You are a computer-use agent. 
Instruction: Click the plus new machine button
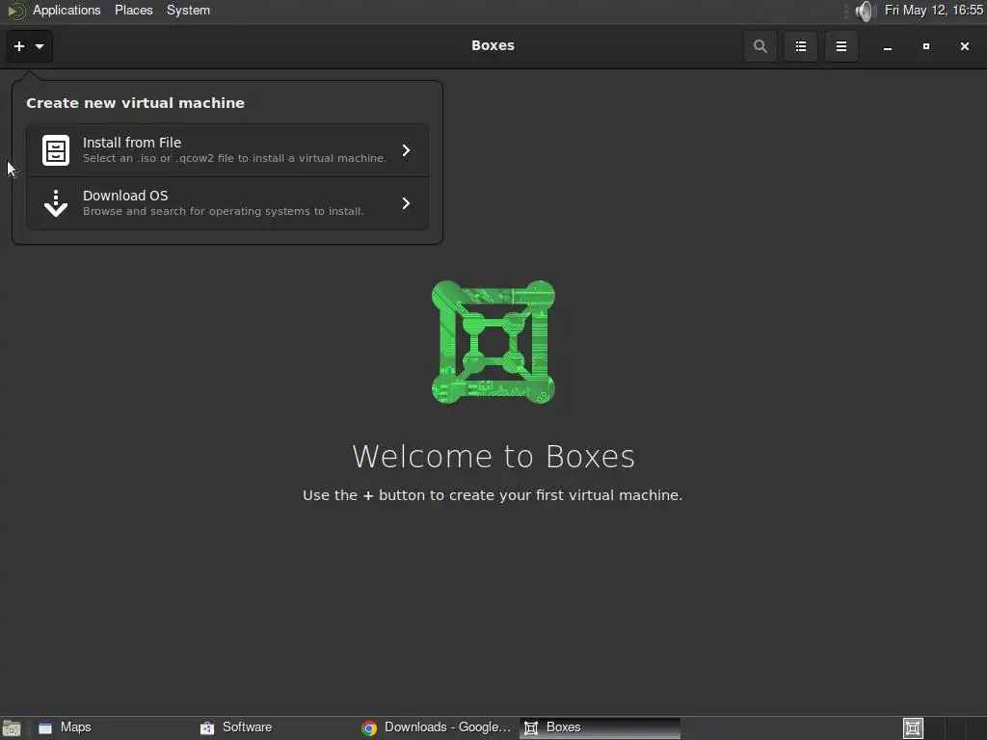click(x=29, y=46)
